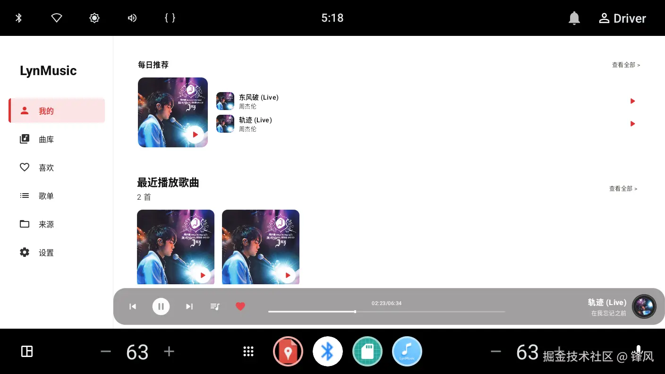The image size is (665, 374).
Task: Open the Wi-Fi status icon
Action: (57, 18)
